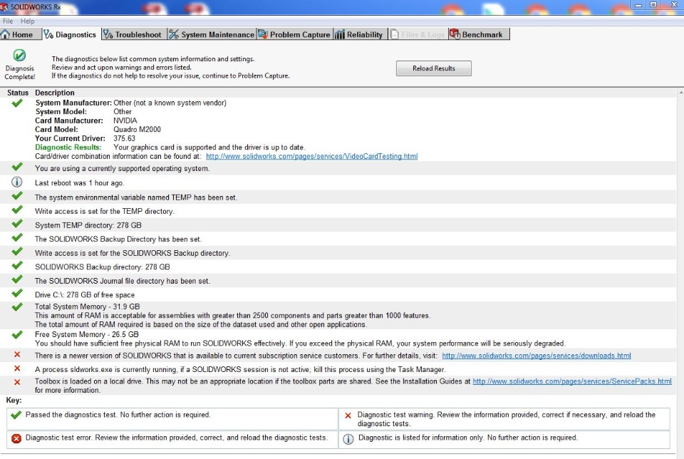Select the 'Quadro M2000' card model text
Image resolution: width=684 pixels, height=459 pixels.
point(137,130)
